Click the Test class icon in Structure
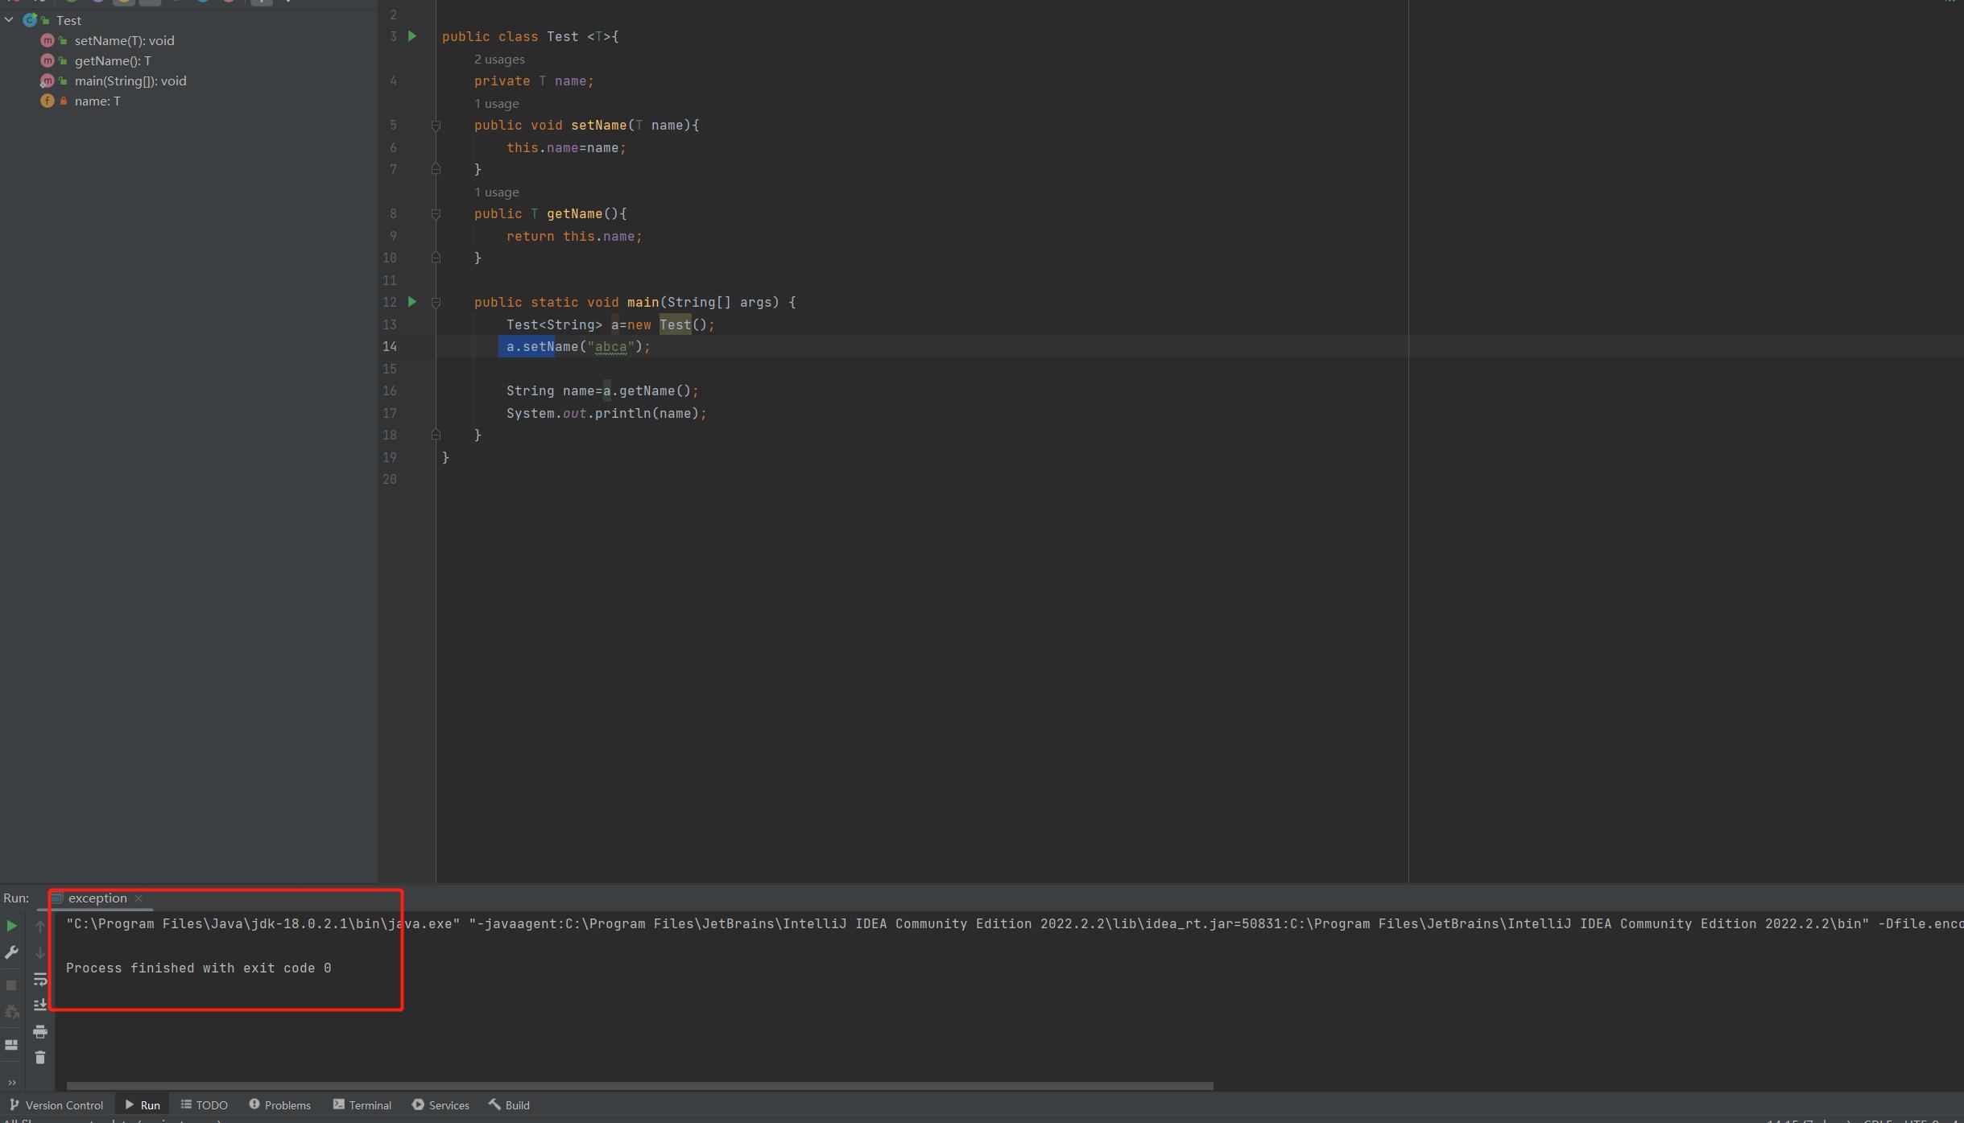The image size is (1964, 1123). tap(30, 20)
